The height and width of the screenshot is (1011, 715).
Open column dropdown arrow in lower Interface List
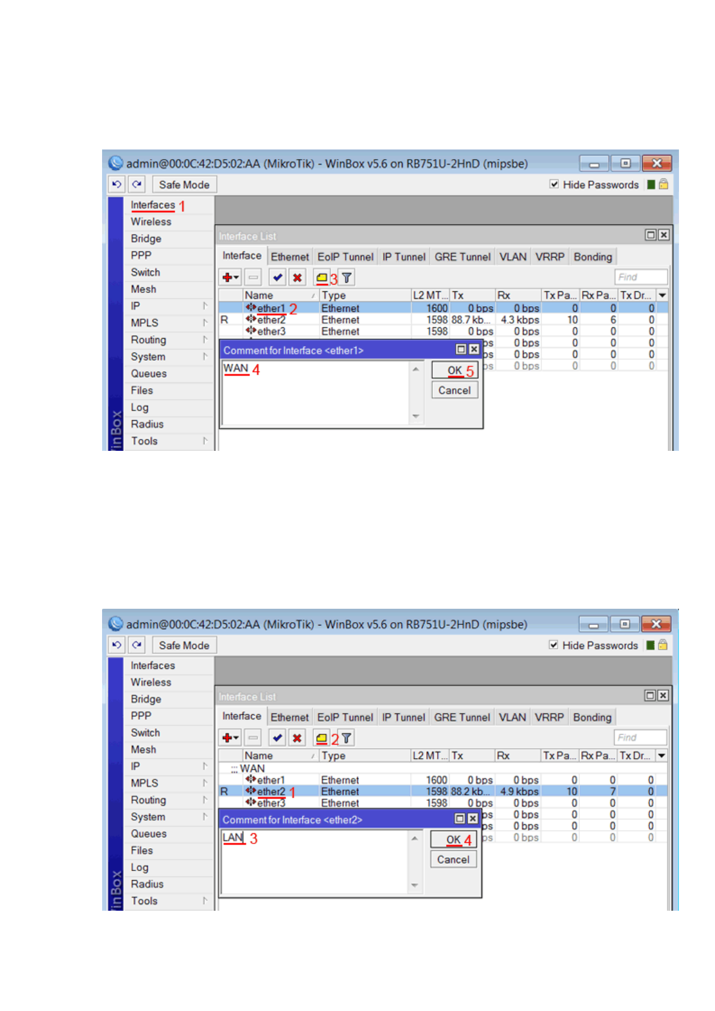tap(662, 755)
